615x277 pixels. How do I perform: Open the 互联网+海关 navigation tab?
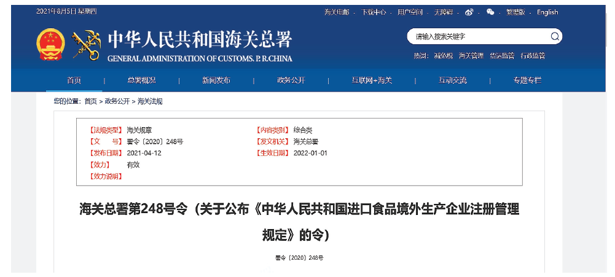tap(372, 80)
